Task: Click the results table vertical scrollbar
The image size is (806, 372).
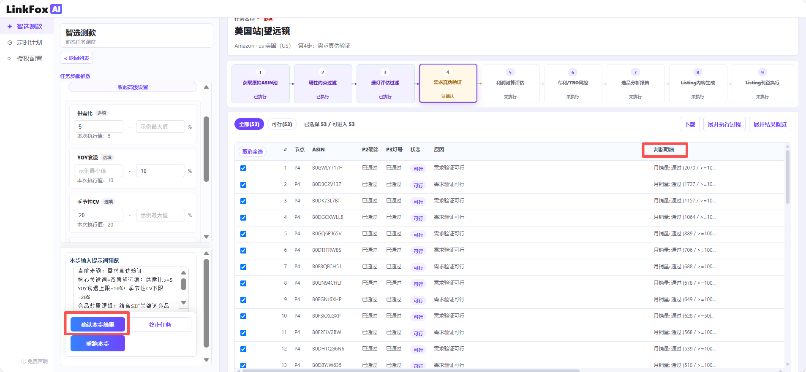Action: 787,177
